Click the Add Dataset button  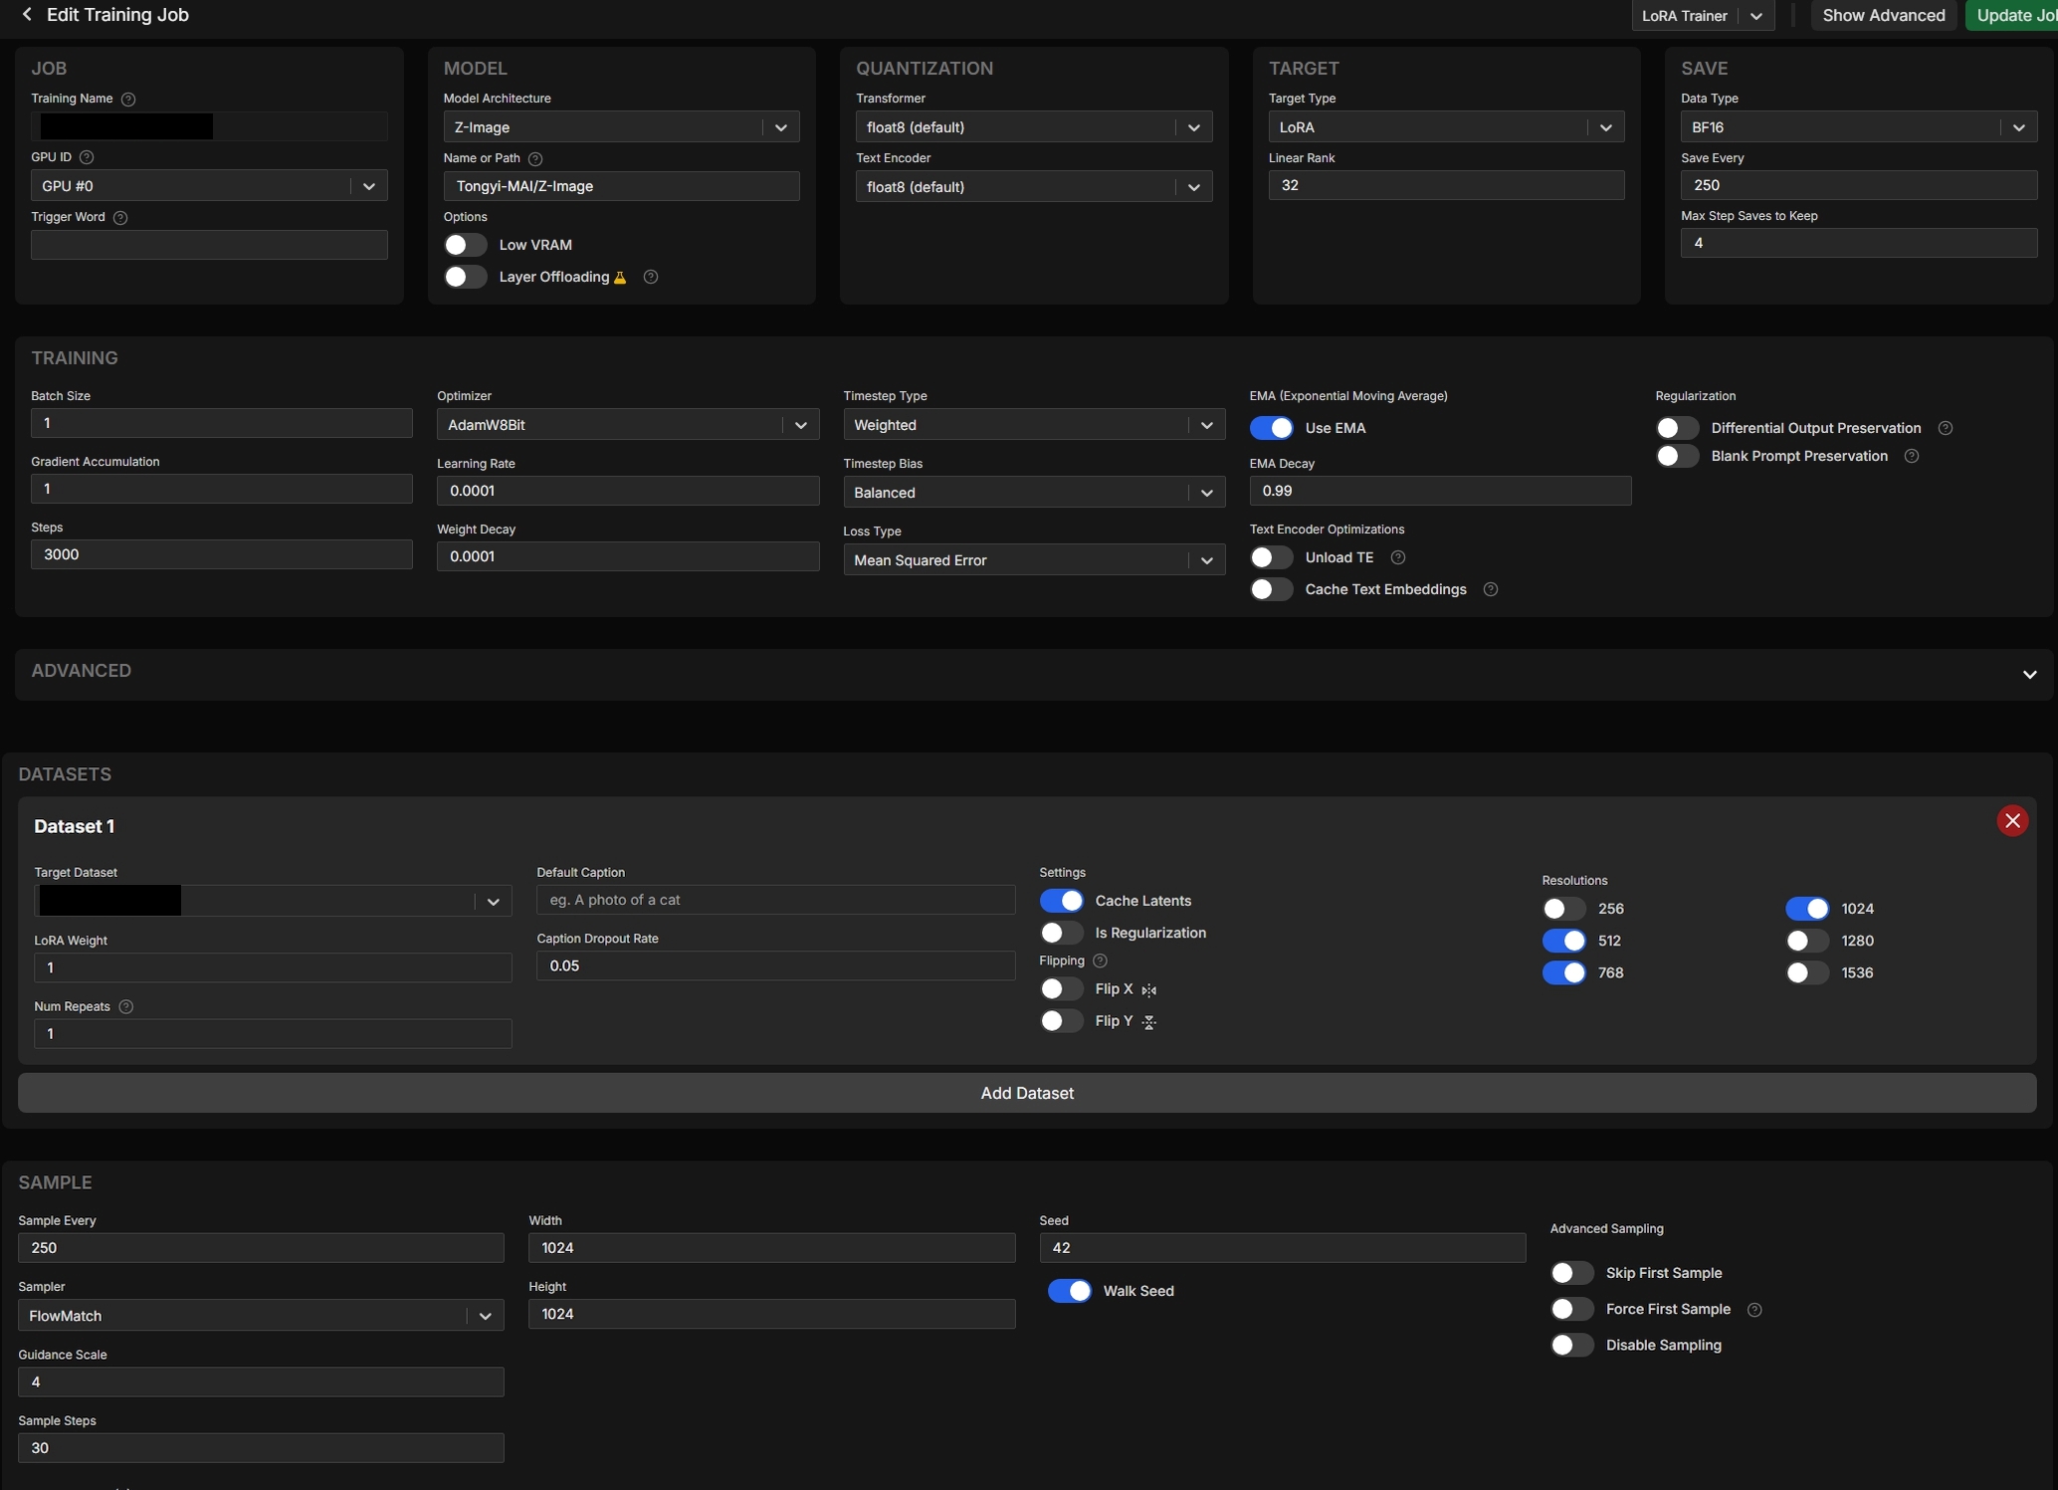(x=1026, y=1093)
